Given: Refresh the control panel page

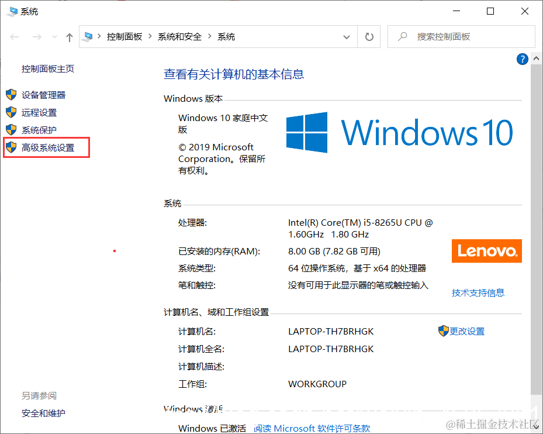Looking at the screenshot, I should [369, 37].
